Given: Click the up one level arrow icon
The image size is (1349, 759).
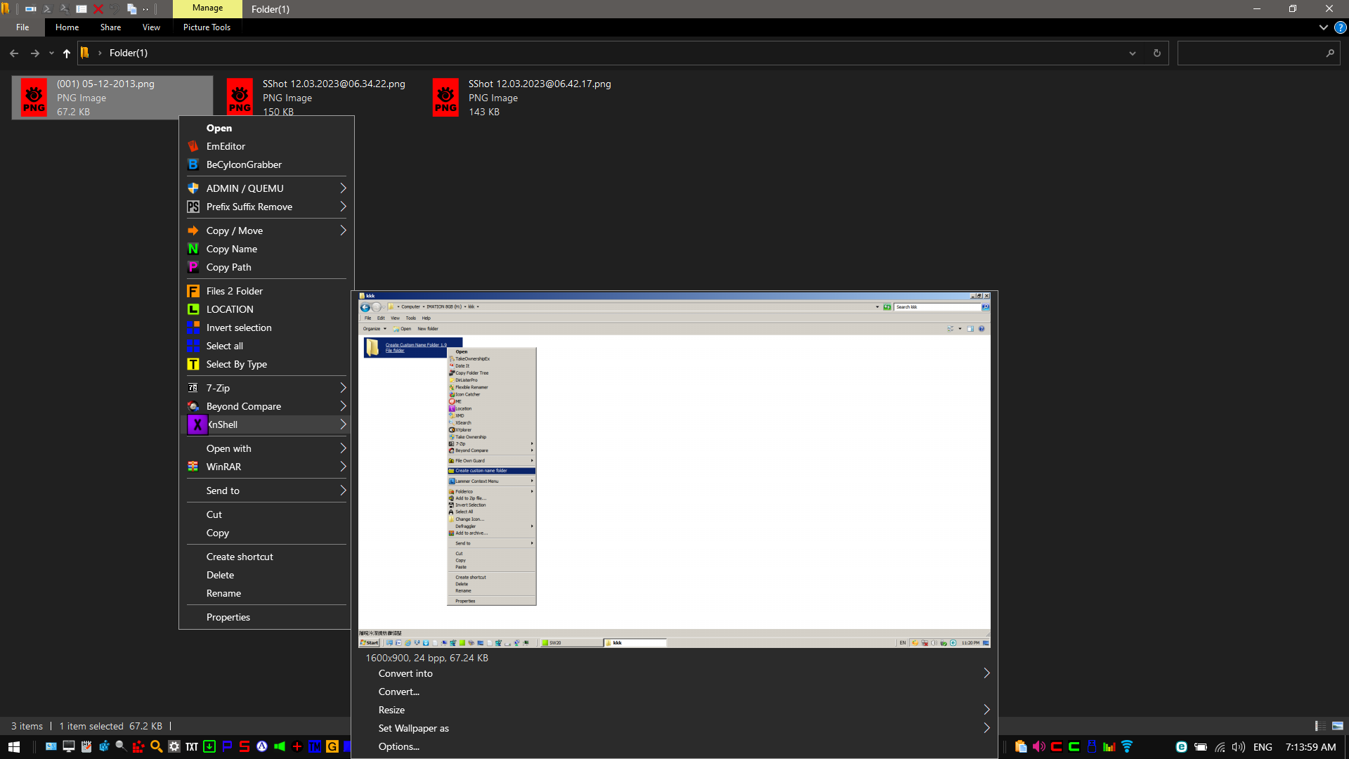Looking at the screenshot, I should [x=67, y=53].
